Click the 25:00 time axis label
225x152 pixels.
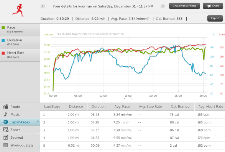point(178,96)
